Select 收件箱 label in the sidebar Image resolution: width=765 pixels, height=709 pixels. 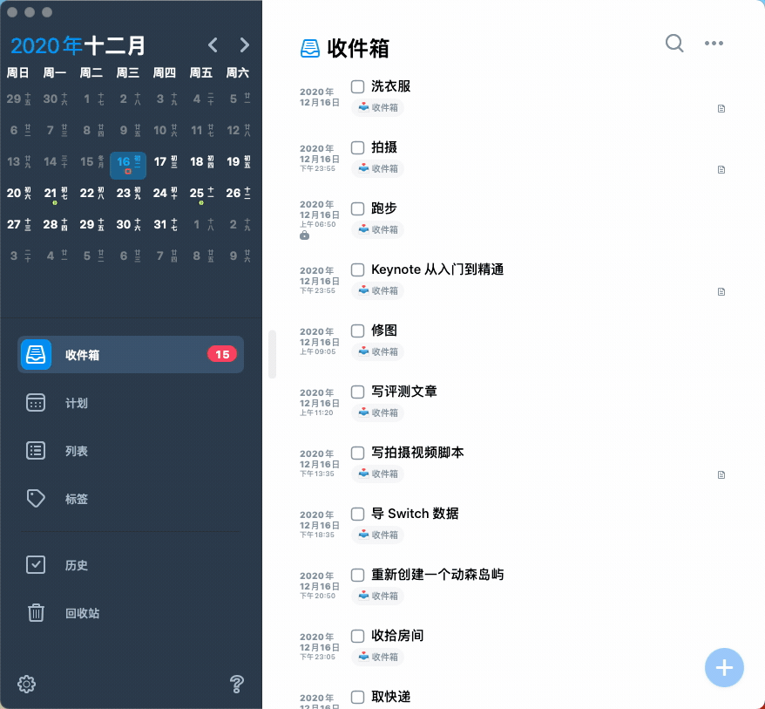pyautogui.click(x=83, y=355)
